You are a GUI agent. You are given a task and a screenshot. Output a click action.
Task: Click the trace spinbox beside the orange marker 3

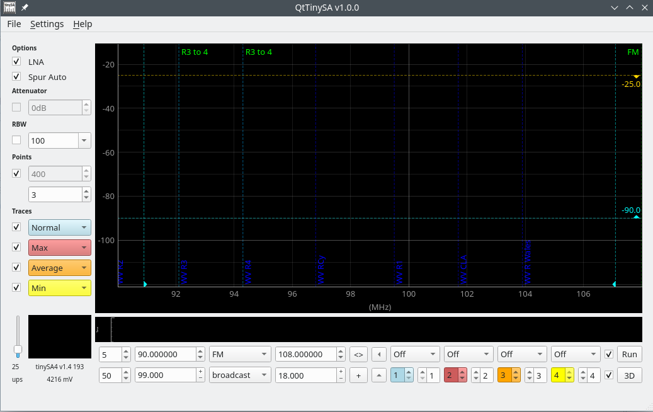[x=535, y=375]
